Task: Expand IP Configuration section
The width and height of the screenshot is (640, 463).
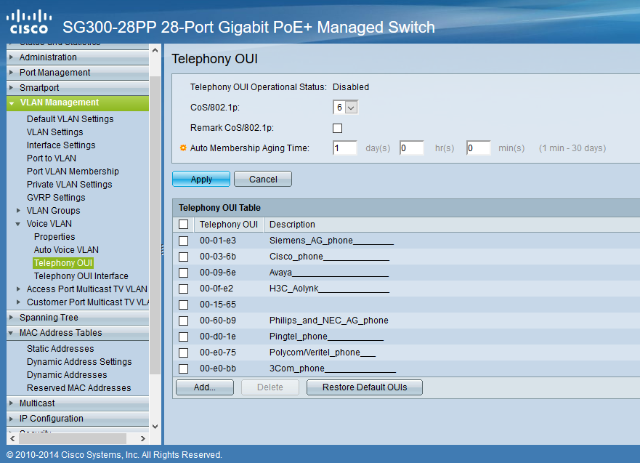Action: pos(78,419)
